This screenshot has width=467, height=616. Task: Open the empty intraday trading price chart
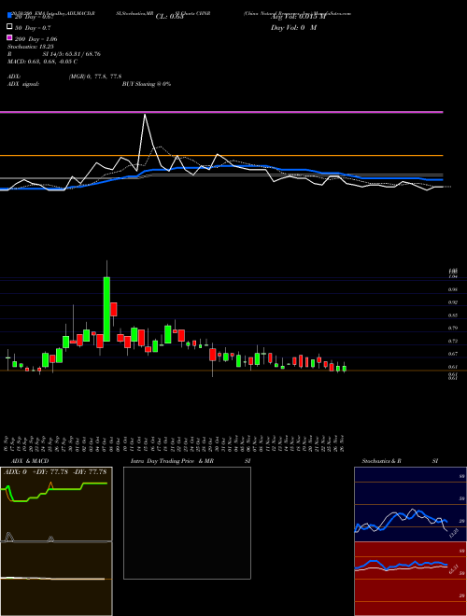click(187, 523)
